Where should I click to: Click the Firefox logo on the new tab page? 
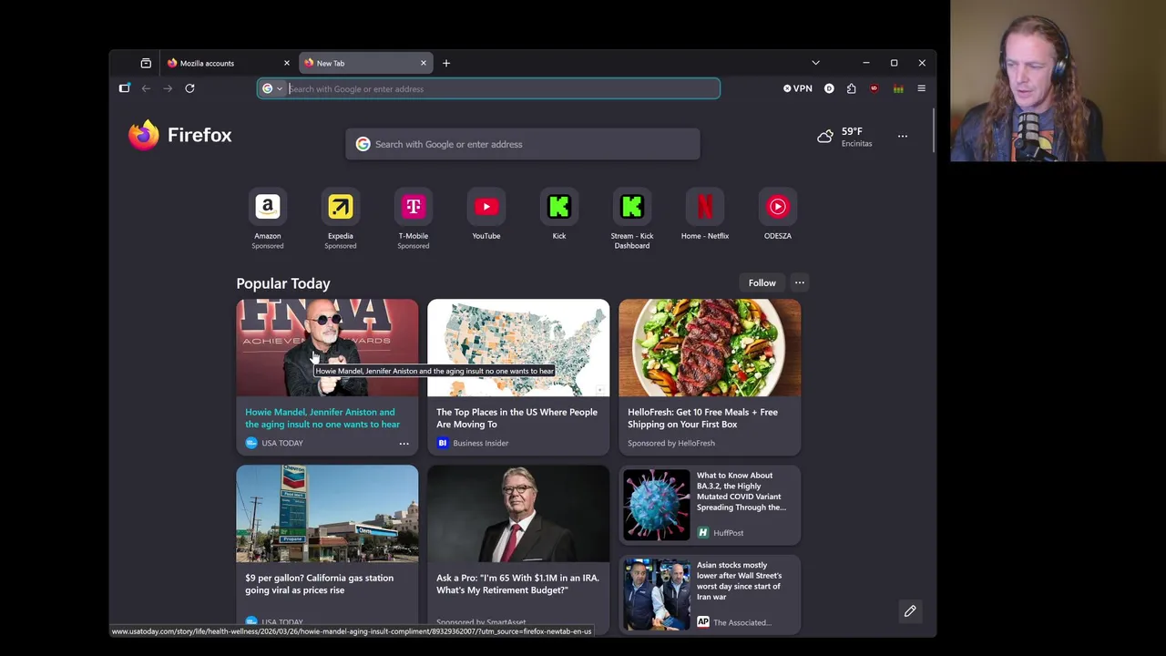pyautogui.click(x=179, y=135)
